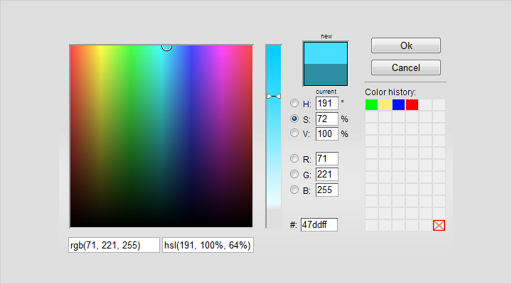Click the rgb(71, 221, 255) text field
512x284 pixels.
114,245
